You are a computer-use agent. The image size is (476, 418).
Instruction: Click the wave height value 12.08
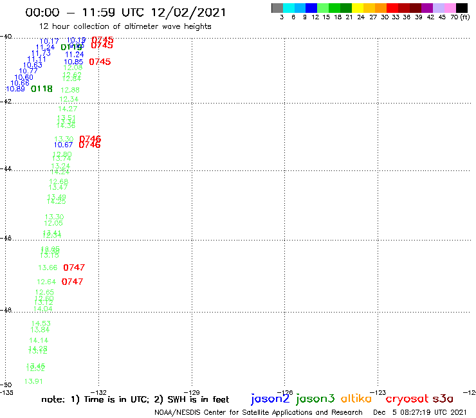[x=73, y=68]
